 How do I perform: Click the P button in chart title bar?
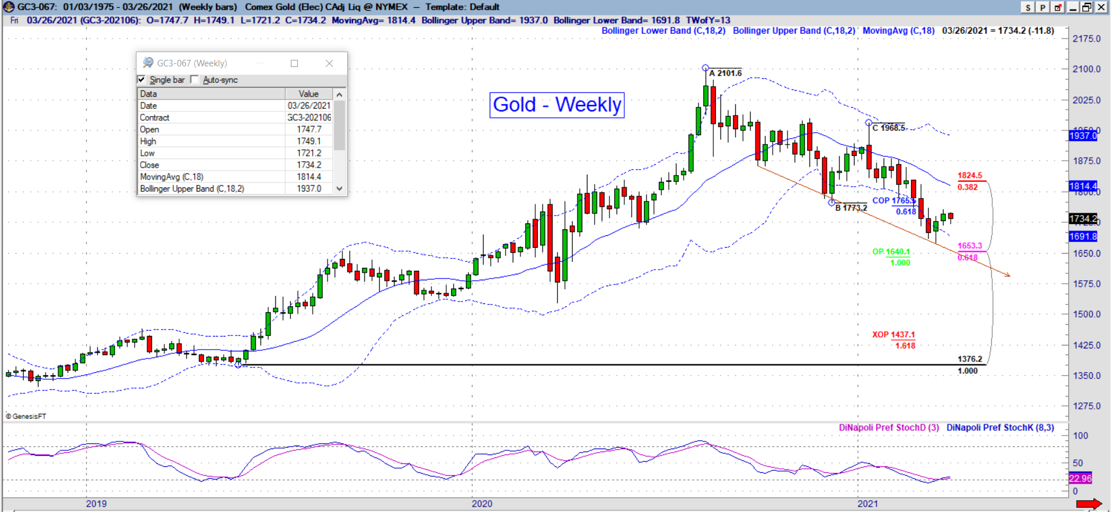pos(1043,7)
